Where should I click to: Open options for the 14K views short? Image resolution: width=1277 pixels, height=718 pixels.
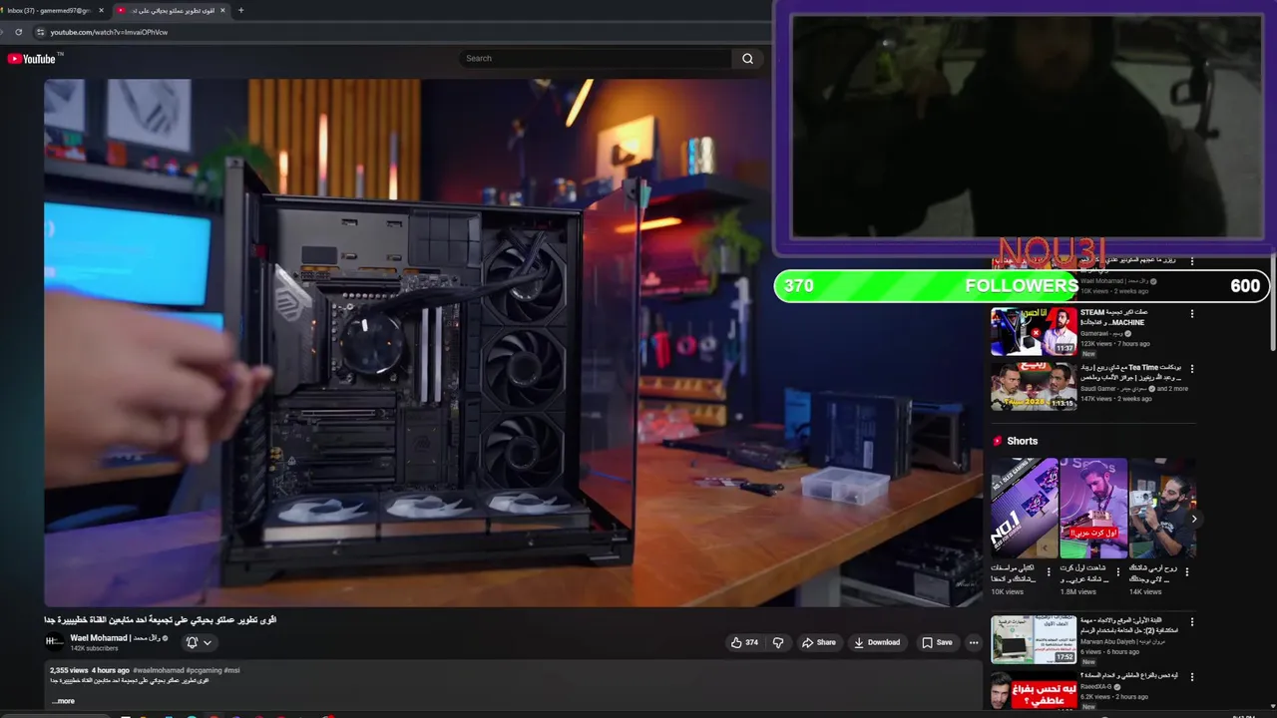point(1187,572)
